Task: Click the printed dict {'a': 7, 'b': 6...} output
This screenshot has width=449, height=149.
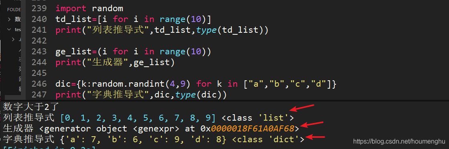Action: tap(143, 139)
